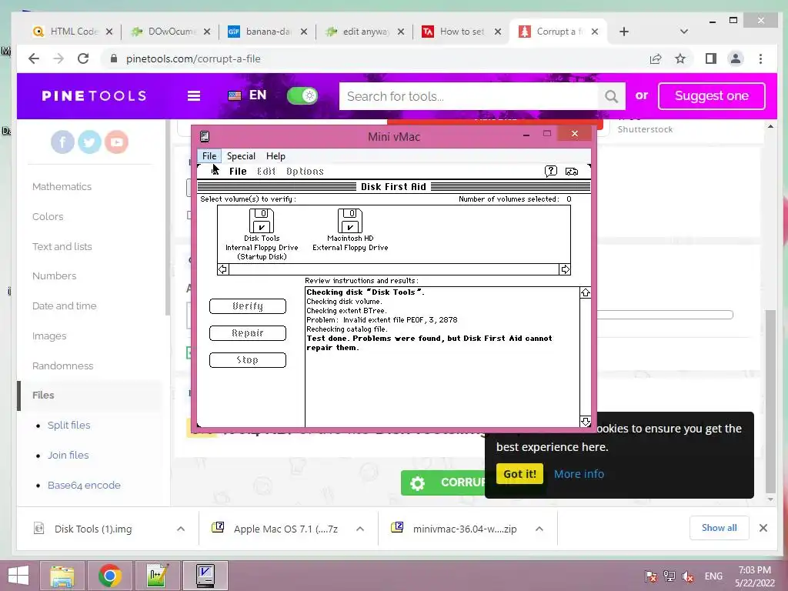Open the Mathematics category

click(62, 187)
